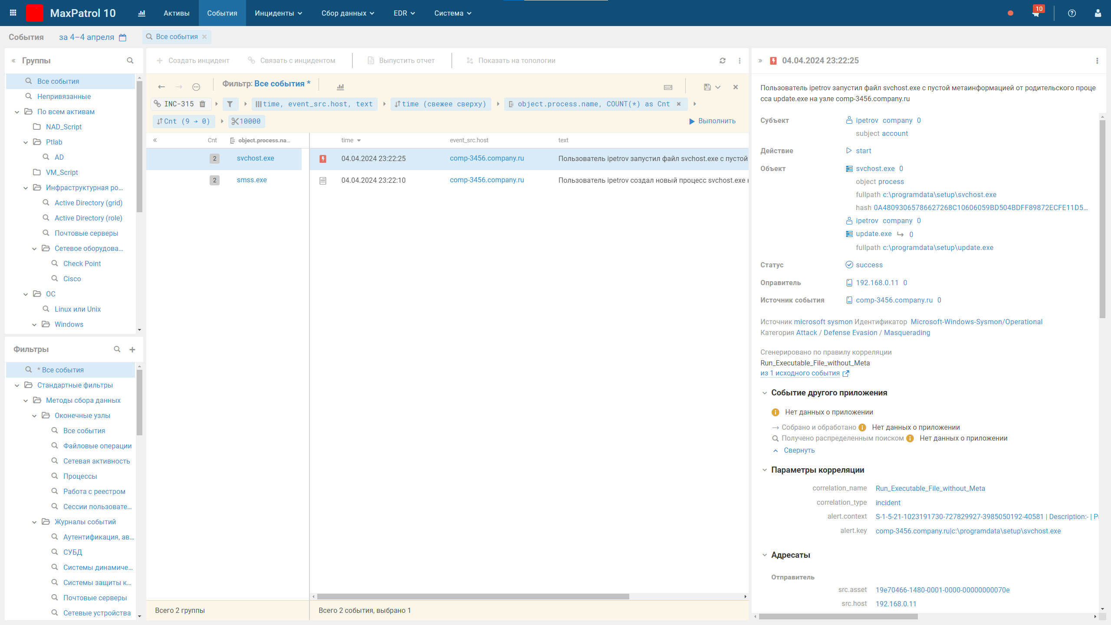
Task: Collapse the grouping column panel
Action: [155, 140]
